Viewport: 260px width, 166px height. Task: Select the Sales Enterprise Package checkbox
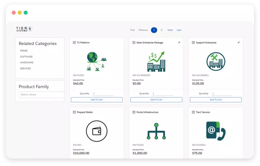pyautogui.click(x=134, y=43)
